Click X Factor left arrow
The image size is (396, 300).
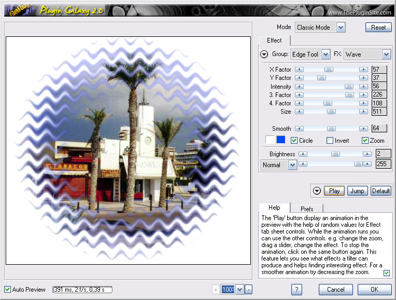coord(299,70)
